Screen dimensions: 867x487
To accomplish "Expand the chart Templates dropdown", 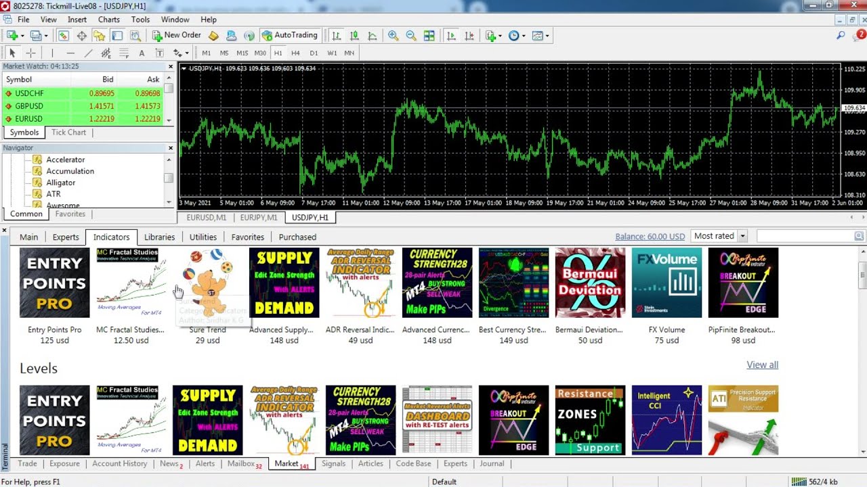I will [547, 35].
